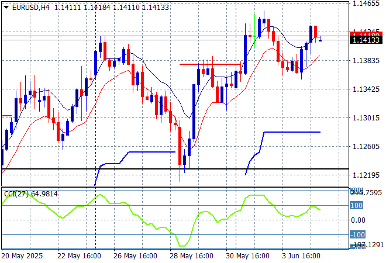Click the EURUSD,H4 symbol title

click(30, 6)
